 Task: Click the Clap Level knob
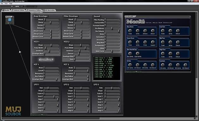tap(138, 54)
